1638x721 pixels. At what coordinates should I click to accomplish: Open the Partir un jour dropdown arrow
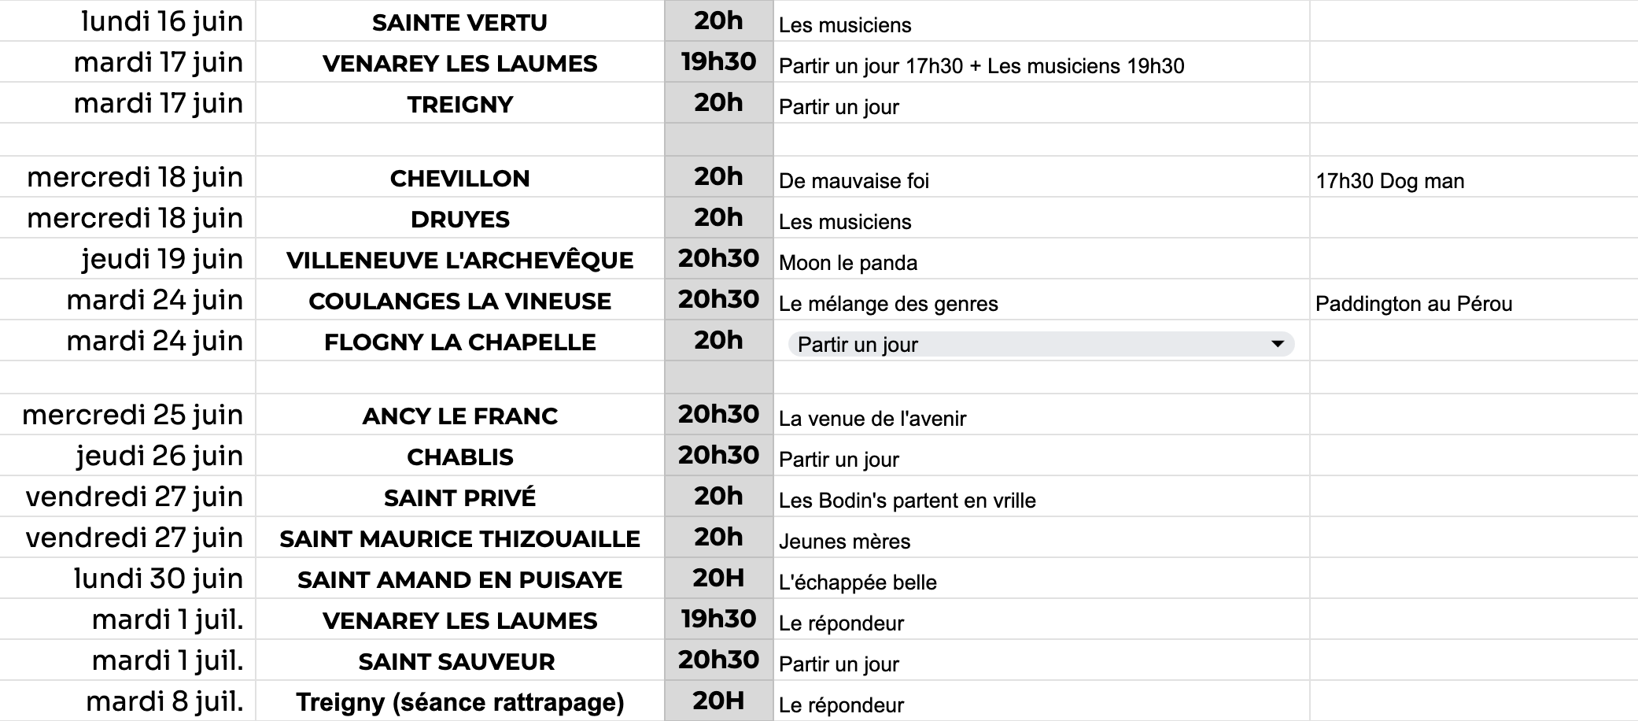pos(1278,344)
